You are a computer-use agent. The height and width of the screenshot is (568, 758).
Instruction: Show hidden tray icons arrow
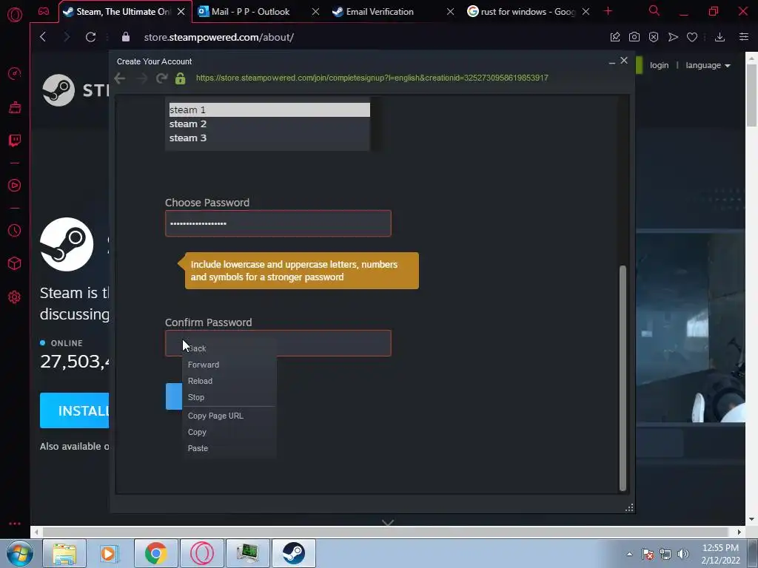pos(629,554)
